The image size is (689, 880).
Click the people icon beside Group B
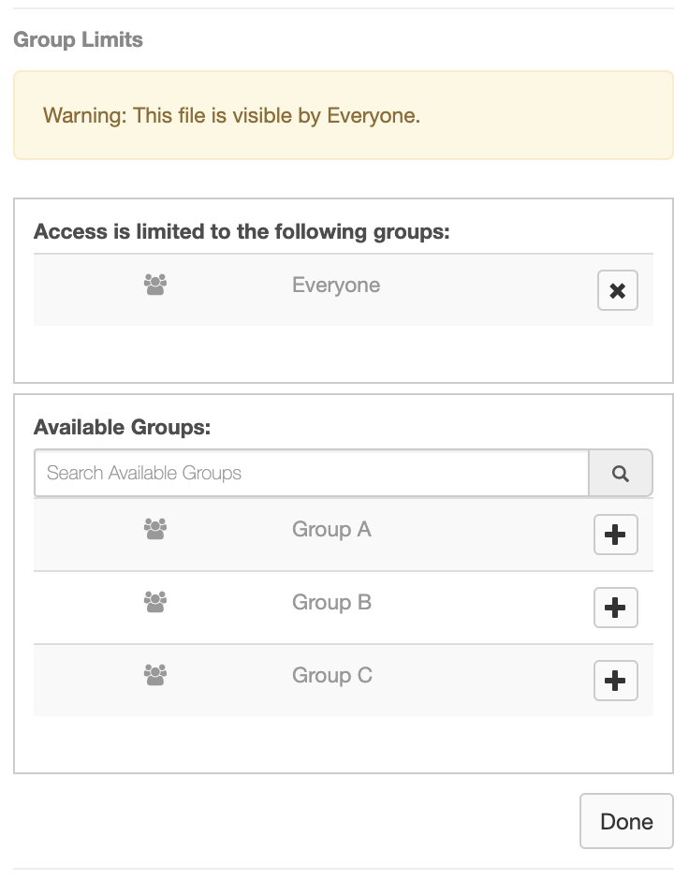155,602
